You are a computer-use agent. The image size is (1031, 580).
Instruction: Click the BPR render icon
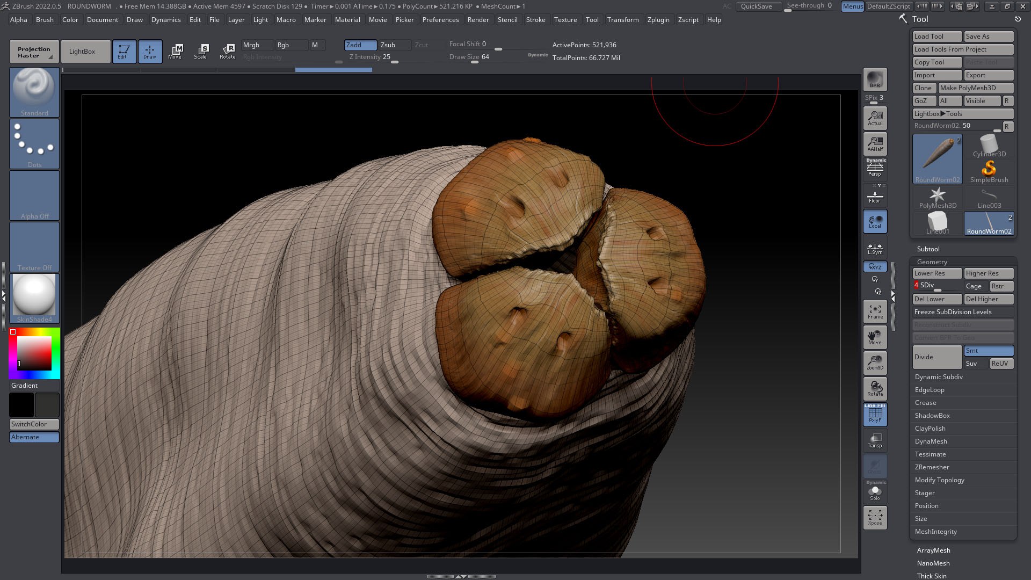click(875, 79)
